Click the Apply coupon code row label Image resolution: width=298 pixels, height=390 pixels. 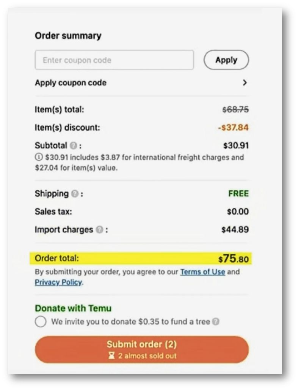click(x=71, y=83)
